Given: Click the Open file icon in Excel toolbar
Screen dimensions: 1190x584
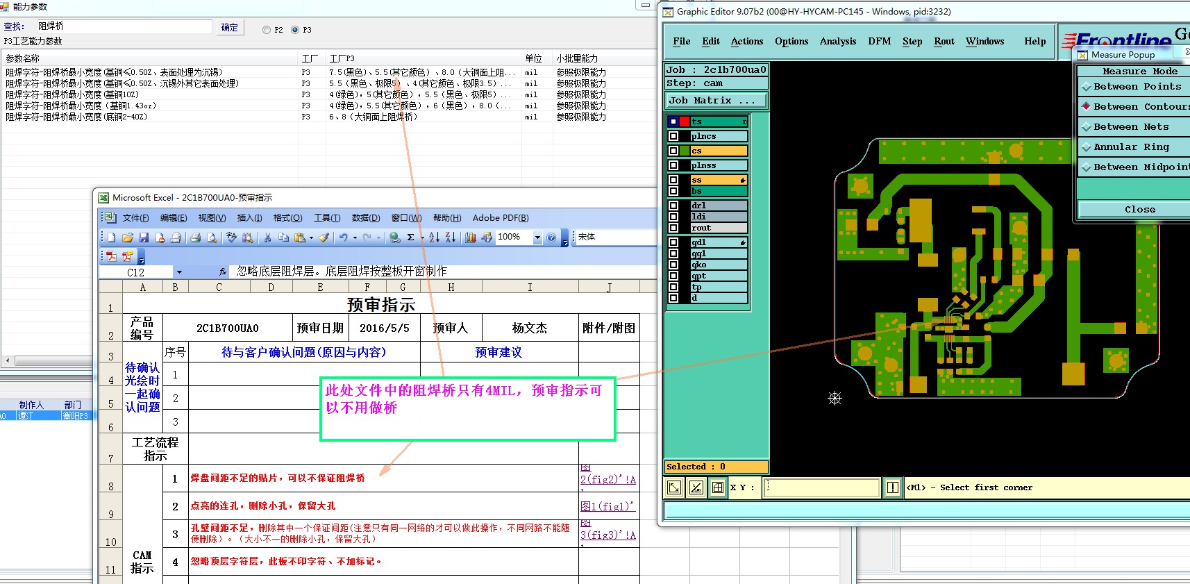Looking at the screenshot, I should [128, 237].
